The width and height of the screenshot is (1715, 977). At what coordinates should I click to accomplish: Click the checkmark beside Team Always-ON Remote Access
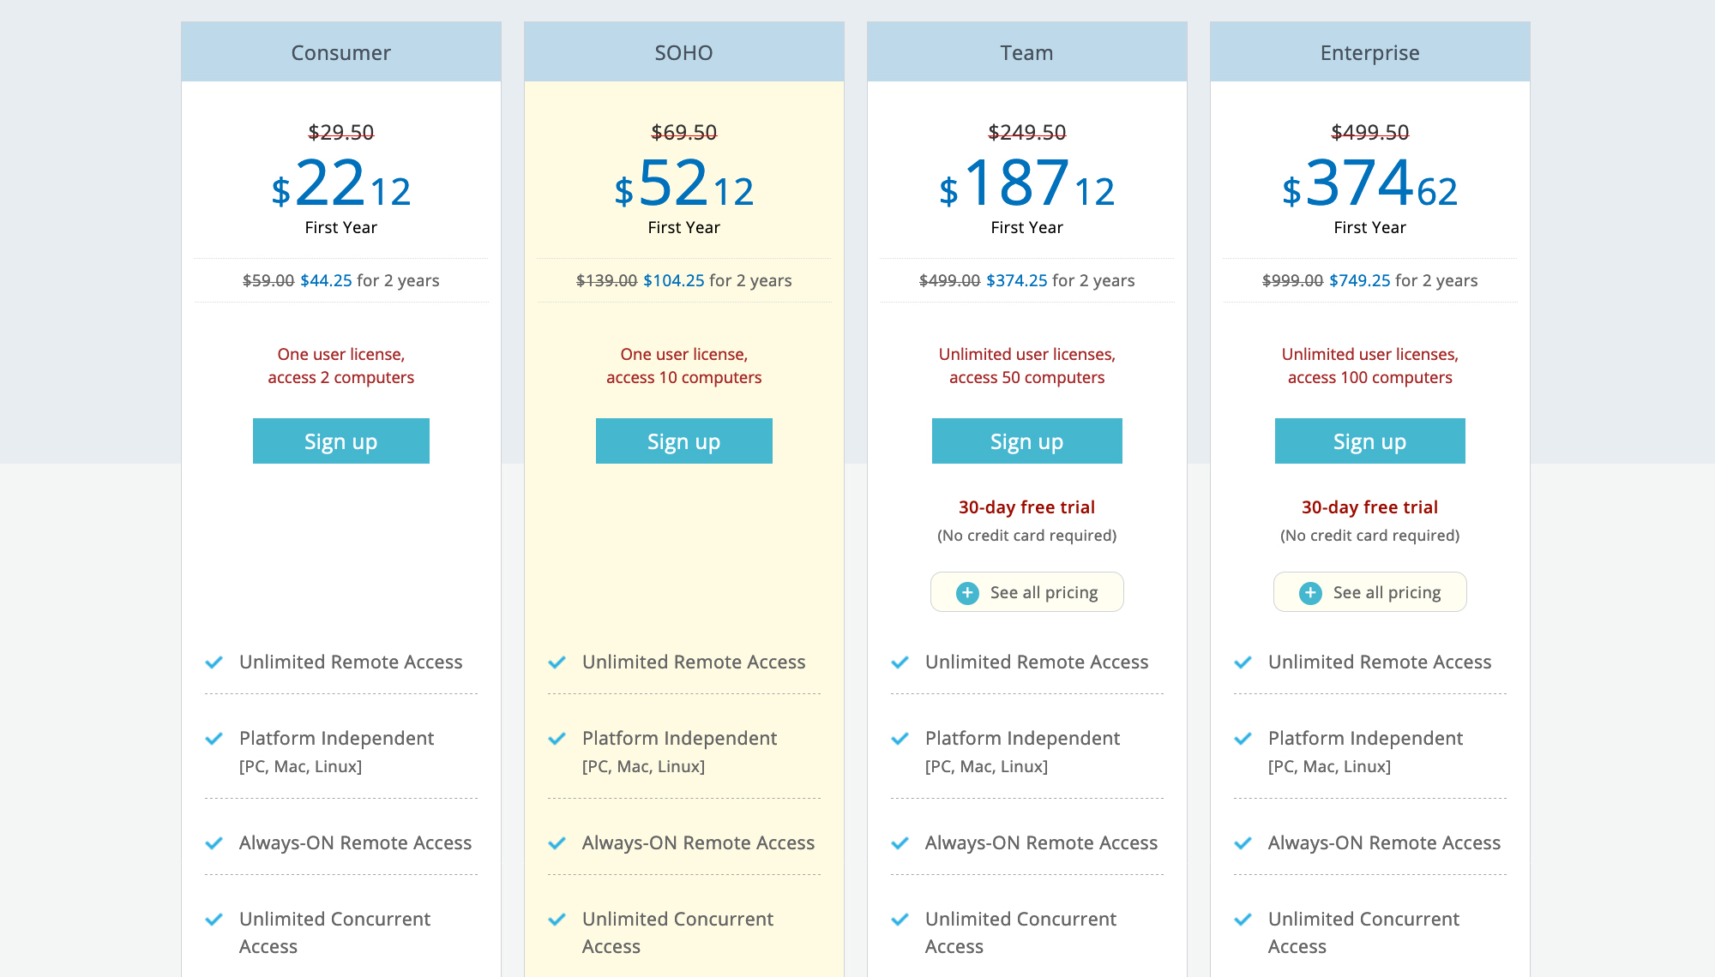pos(900,843)
